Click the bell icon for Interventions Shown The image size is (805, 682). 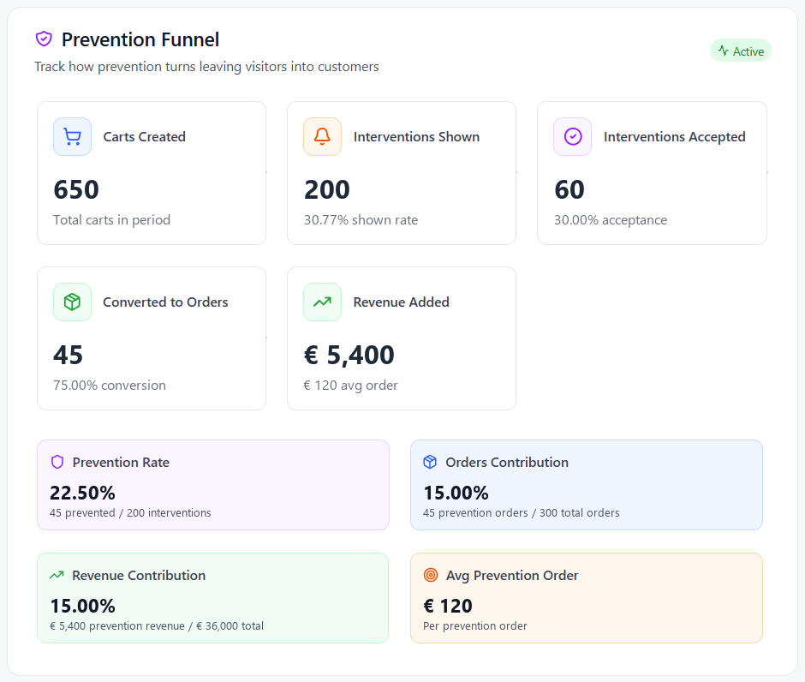(x=322, y=136)
